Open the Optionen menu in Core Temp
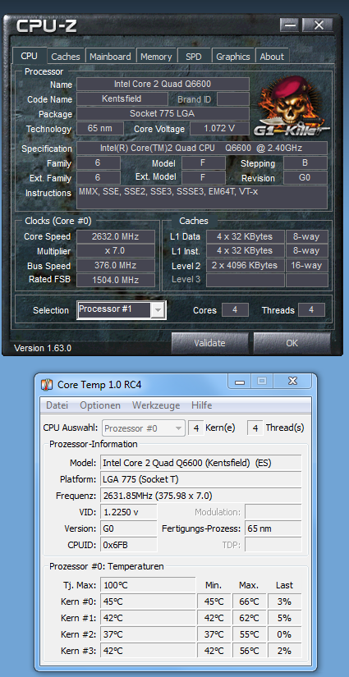 coord(100,405)
